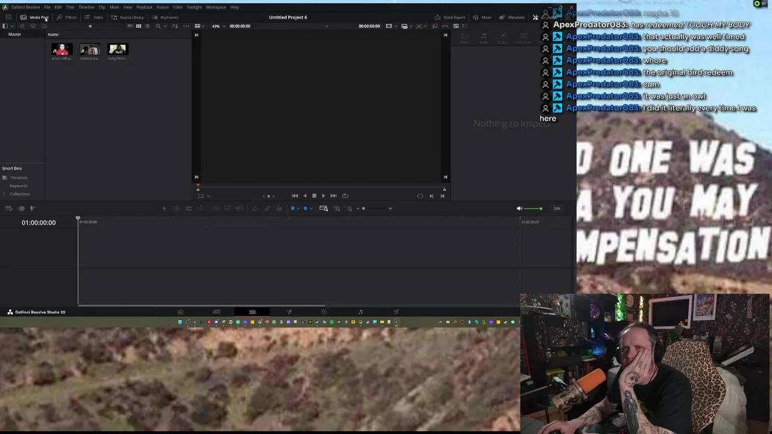Go to next clip in viewer
Viewport: 772px width, 434px height.
pyautogui.click(x=431, y=196)
